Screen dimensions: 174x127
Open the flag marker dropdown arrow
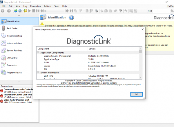coord(84,11)
